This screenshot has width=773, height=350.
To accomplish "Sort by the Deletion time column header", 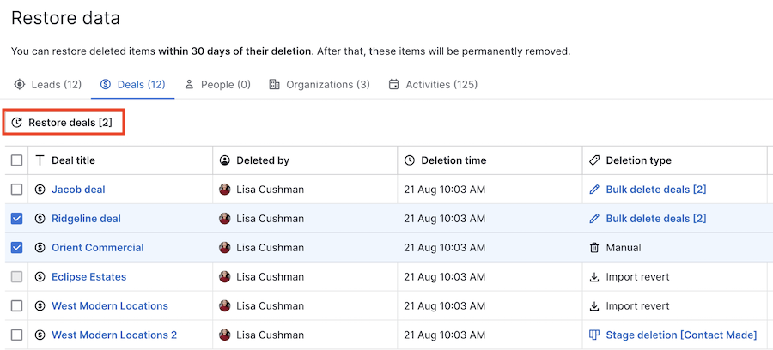I will click(x=453, y=160).
